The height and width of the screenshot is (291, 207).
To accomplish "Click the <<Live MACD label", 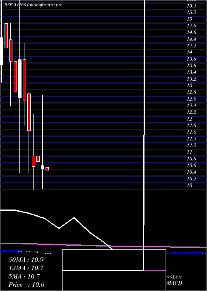I will pyautogui.click(x=174, y=280).
